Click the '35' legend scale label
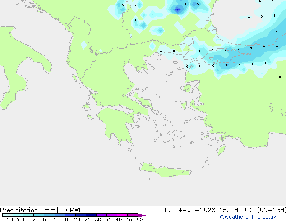This screenshot has height=221, width=286. coord(108,219)
